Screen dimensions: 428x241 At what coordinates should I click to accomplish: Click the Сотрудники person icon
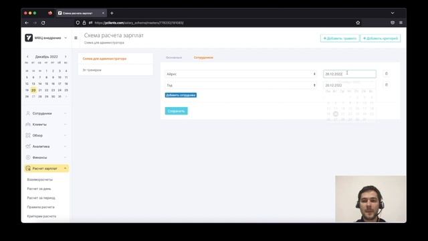pos(28,113)
